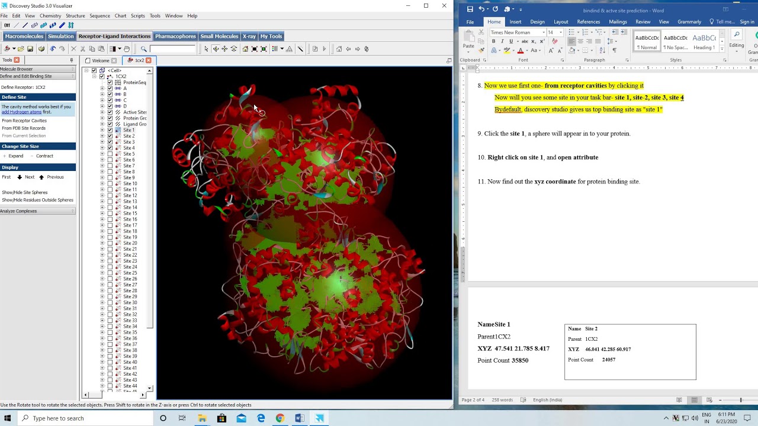Click the Bold button in Word ribbon
The width and height of the screenshot is (758, 426).
[x=493, y=41]
